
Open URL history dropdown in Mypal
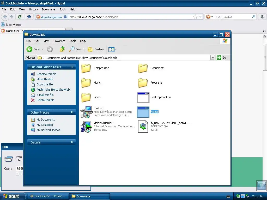201,17
